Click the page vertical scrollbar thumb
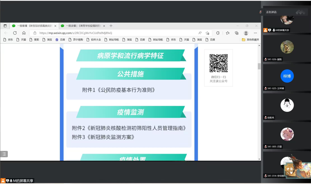This screenshot has height=184, width=311. click(259, 66)
